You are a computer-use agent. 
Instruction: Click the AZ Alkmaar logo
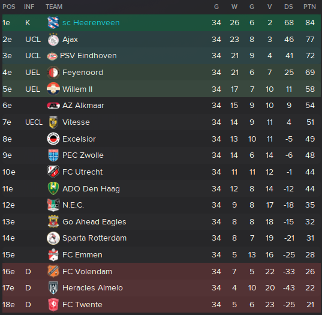[53, 106]
